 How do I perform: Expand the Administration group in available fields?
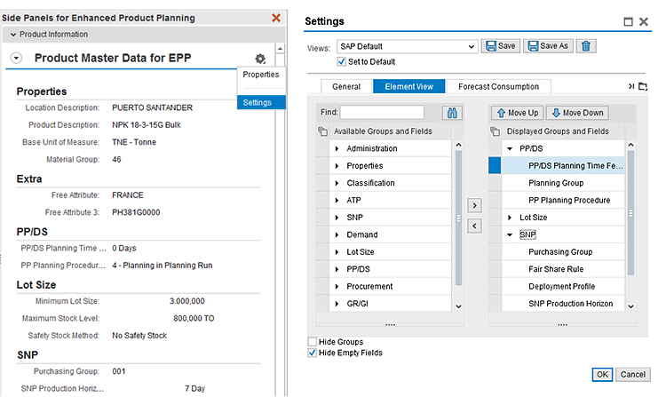coord(337,148)
